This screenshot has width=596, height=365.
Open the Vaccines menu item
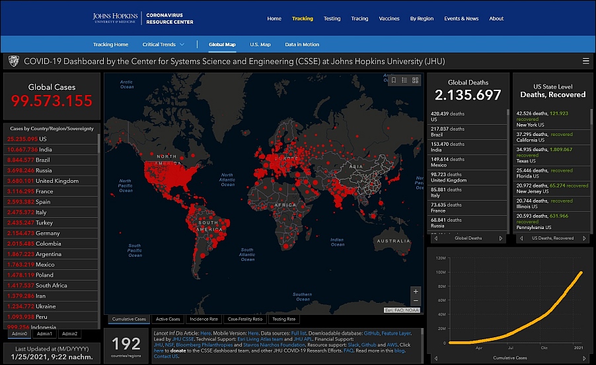coord(389,18)
